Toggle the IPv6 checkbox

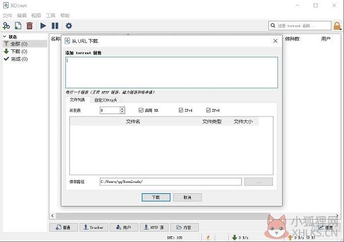pos(208,110)
